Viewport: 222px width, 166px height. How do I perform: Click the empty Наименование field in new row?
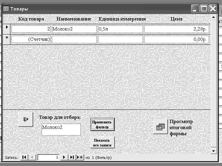point(75,39)
